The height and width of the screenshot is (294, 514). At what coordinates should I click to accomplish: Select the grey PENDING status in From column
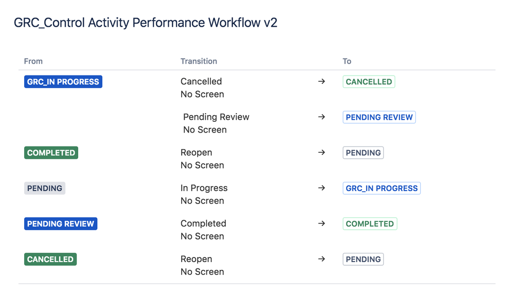tap(45, 188)
